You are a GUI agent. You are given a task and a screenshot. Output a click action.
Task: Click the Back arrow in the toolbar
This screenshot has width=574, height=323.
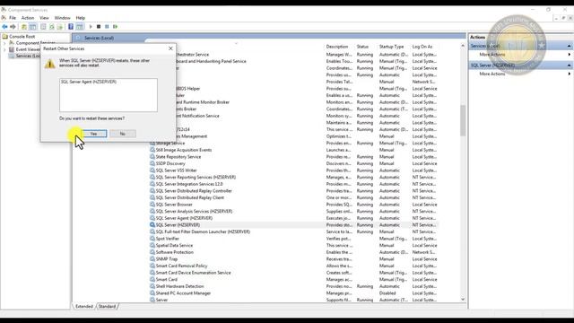[4, 27]
